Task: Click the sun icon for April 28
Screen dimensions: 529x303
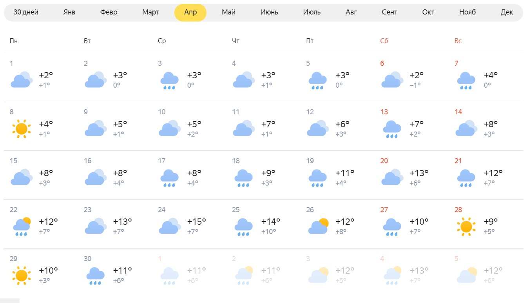Action: click(x=466, y=227)
